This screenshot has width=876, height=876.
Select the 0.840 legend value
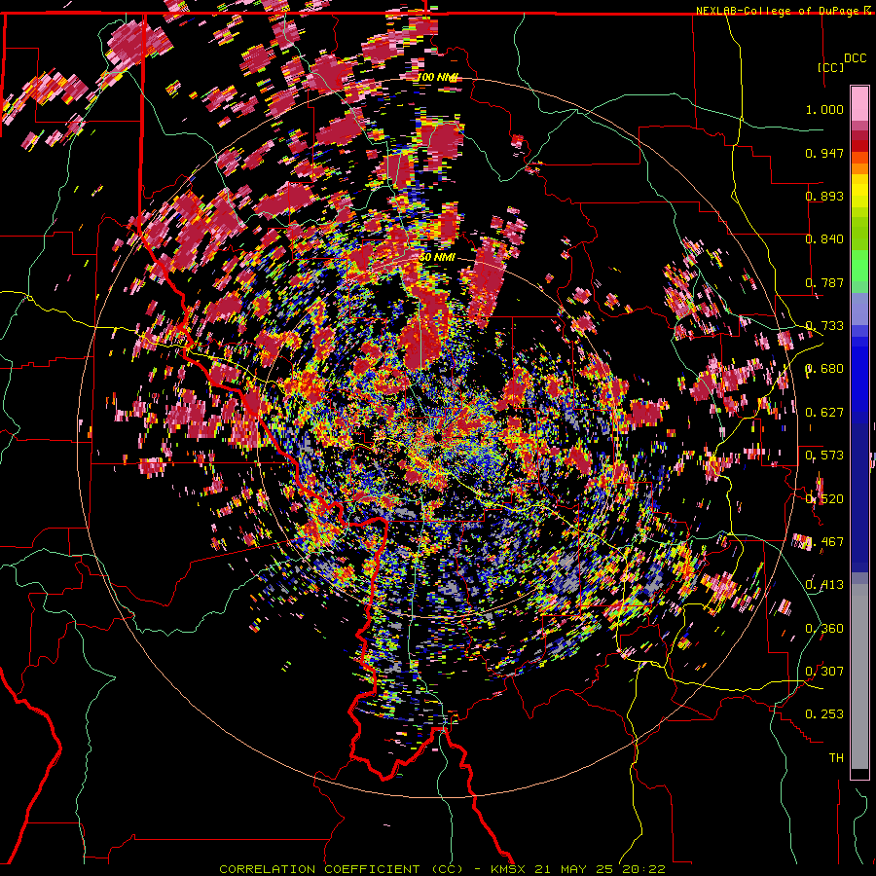click(x=824, y=239)
